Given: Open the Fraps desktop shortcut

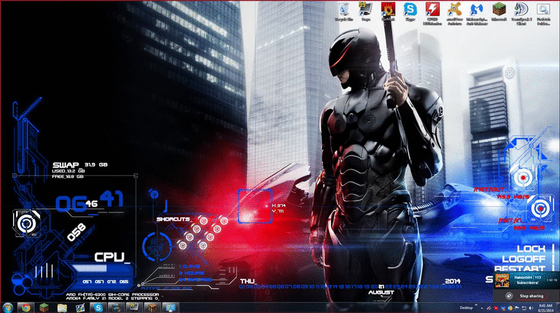Looking at the screenshot, I should [x=365, y=12].
